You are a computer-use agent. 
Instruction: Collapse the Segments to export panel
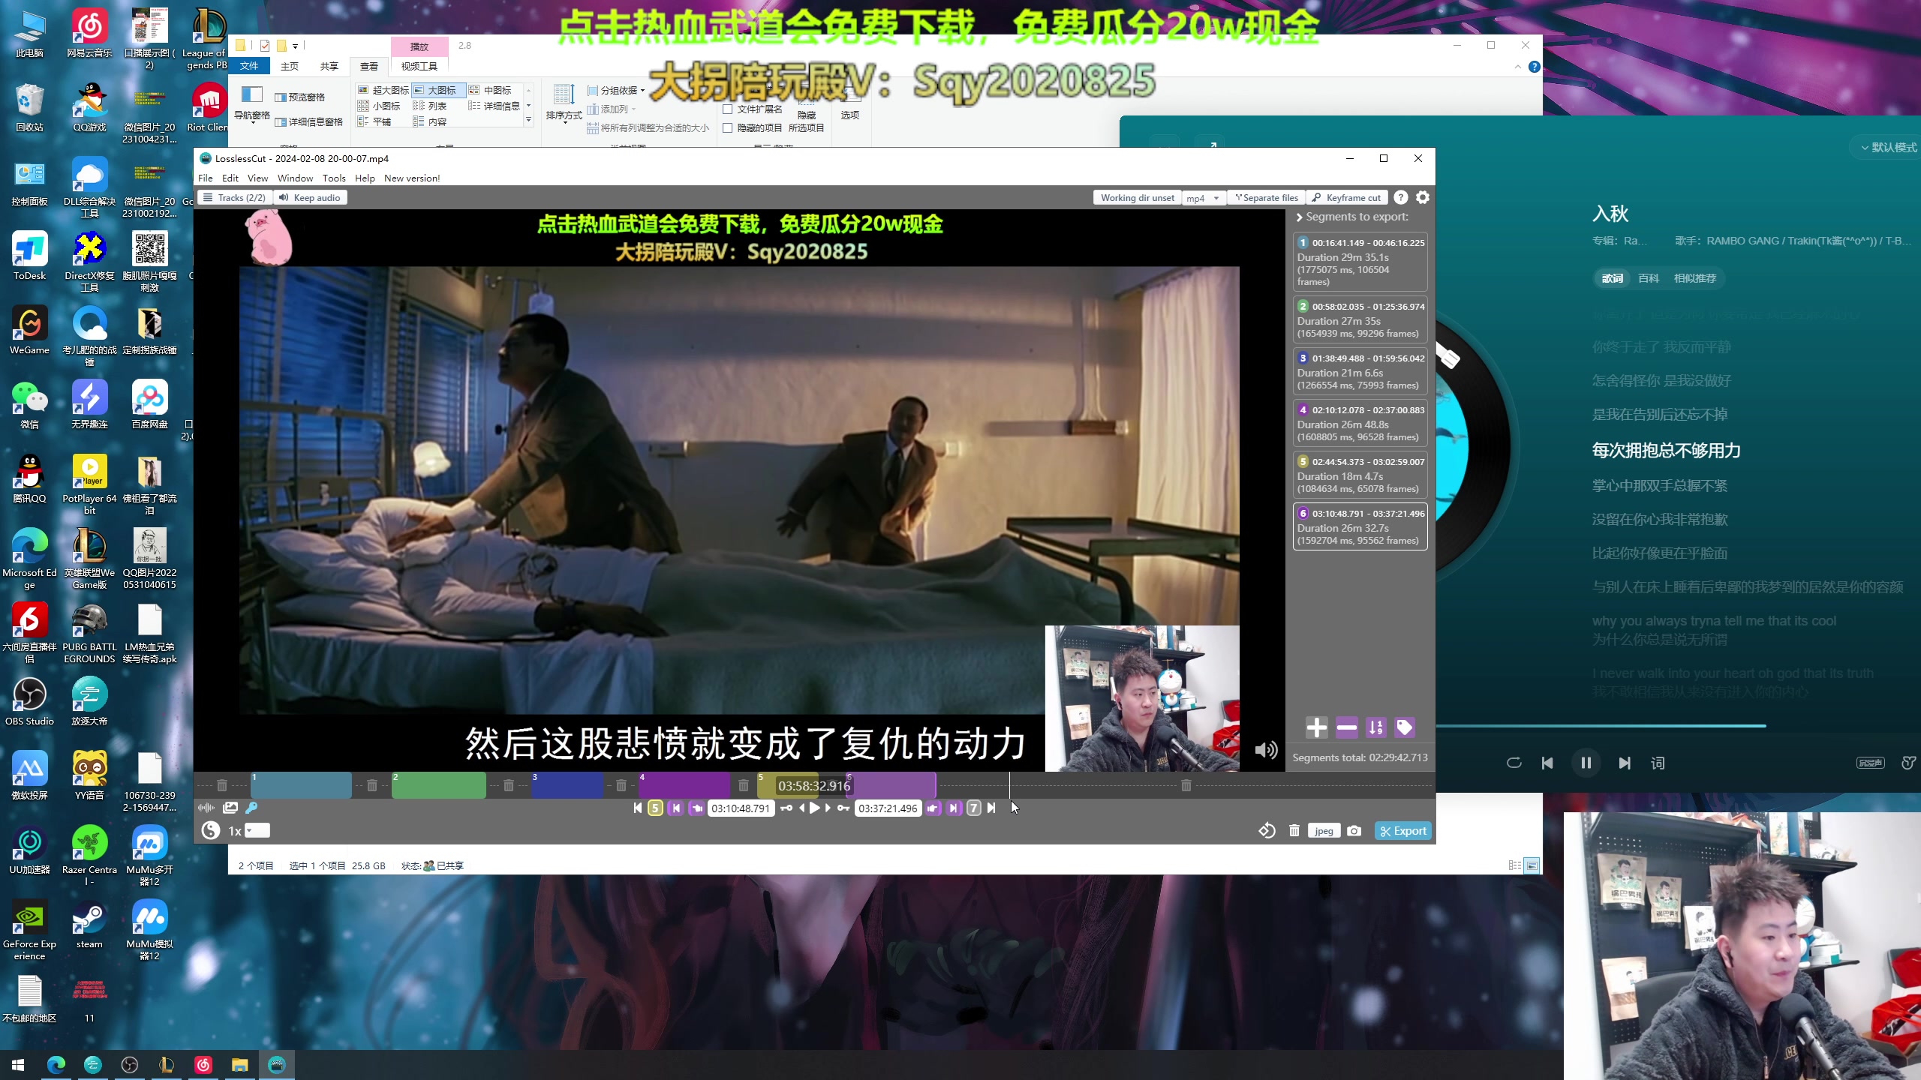[x=1300, y=217]
